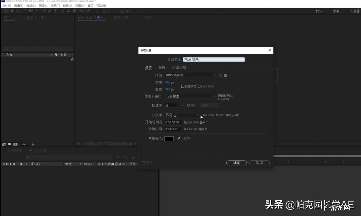Select the Clone Stamp tool

pyautogui.click(x=68, y=11)
